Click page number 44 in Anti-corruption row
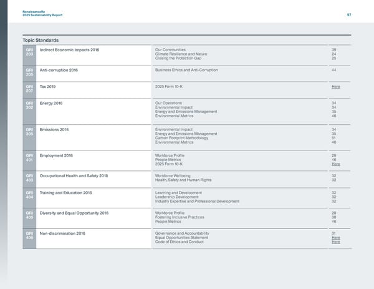Screen dimensions: 374x289 333,70
